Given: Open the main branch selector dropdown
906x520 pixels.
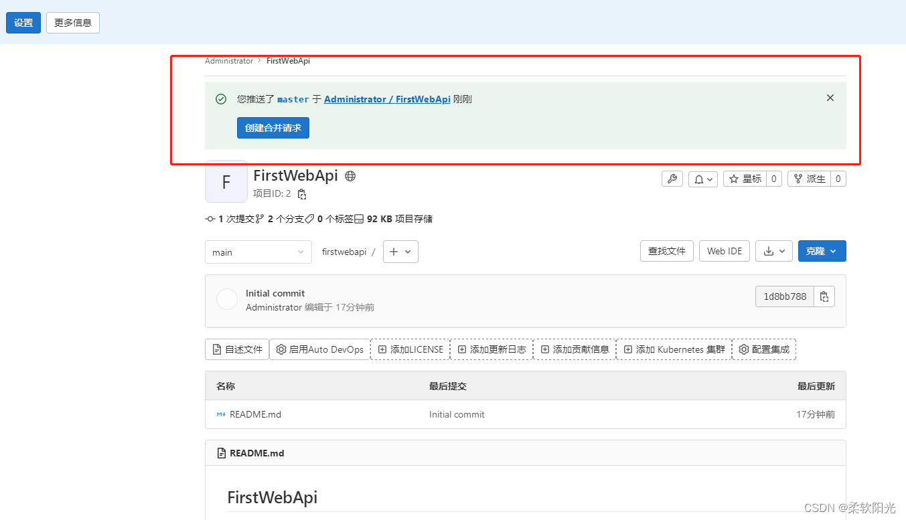Looking at the screenshot, I should coord(258,252).
